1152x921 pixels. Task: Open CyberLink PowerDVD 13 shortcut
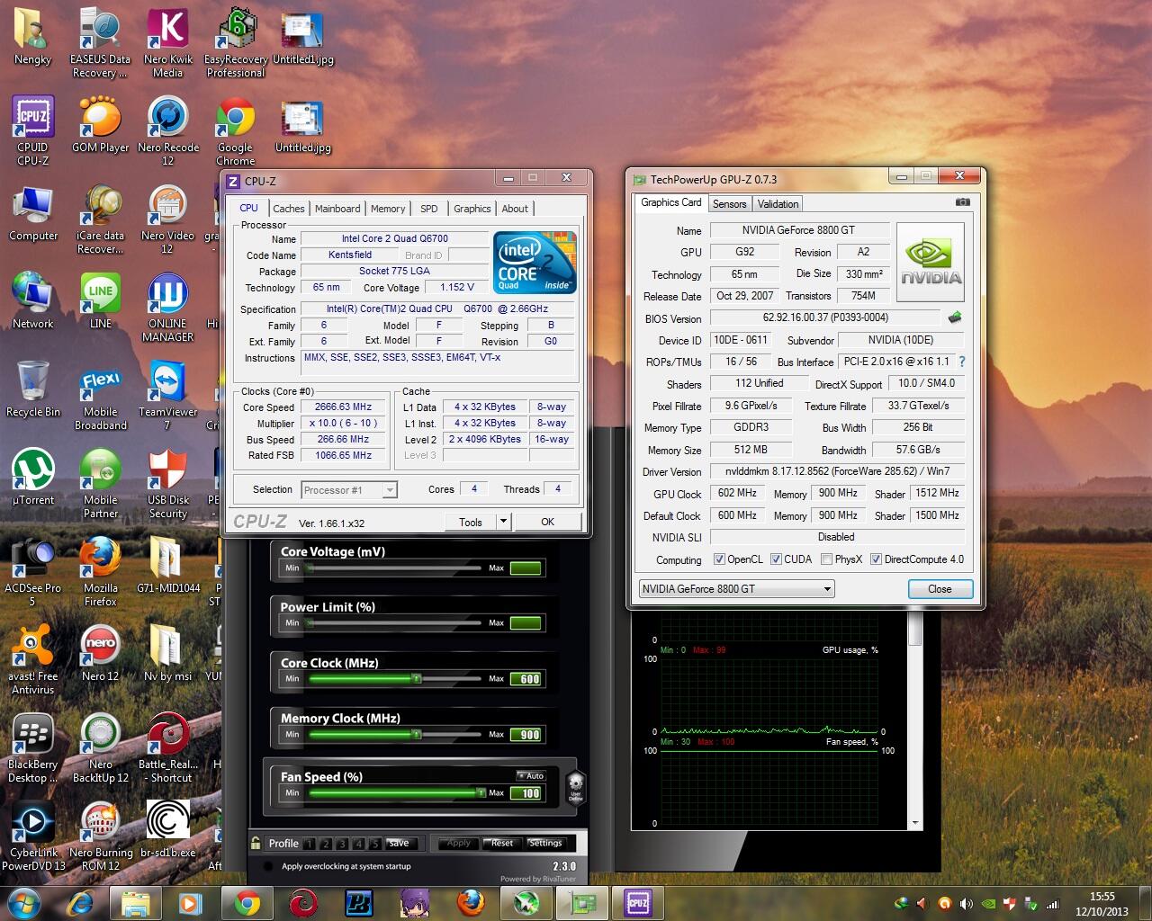click(x=33, y=836)
